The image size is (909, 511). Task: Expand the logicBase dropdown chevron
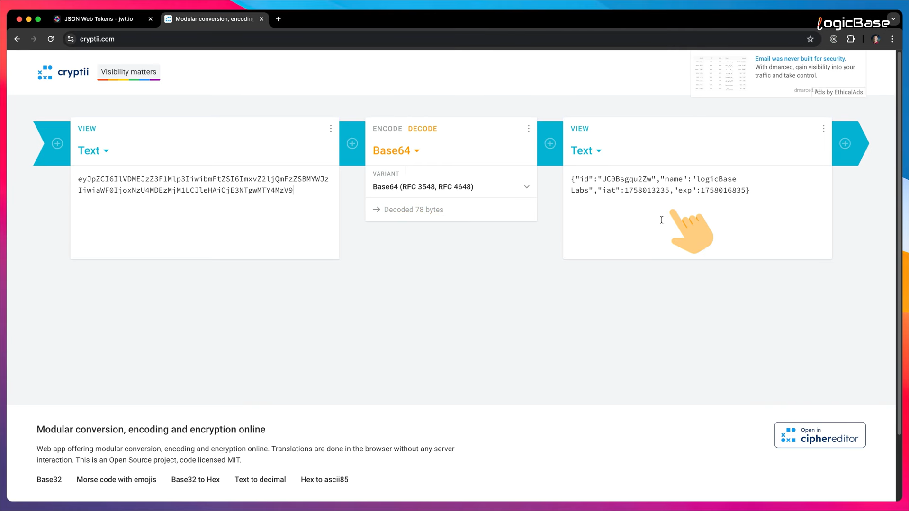892,19
